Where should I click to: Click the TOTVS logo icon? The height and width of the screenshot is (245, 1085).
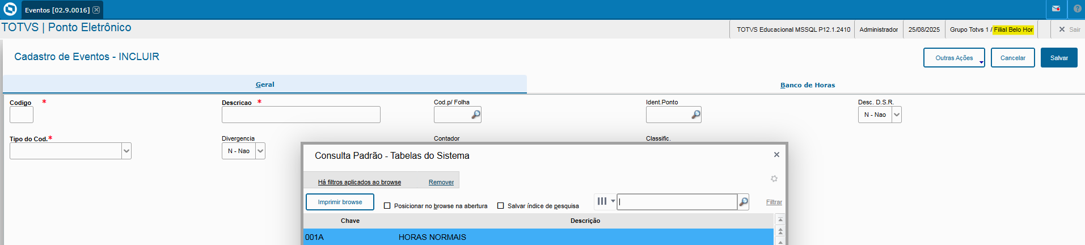click(10, 10)
